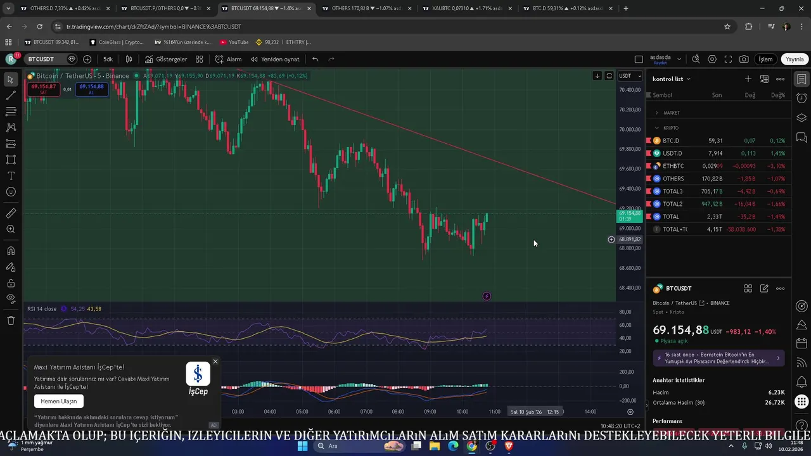Open the YouTube bookmark
Screen dimensions: 811x456
coord(234,42)
